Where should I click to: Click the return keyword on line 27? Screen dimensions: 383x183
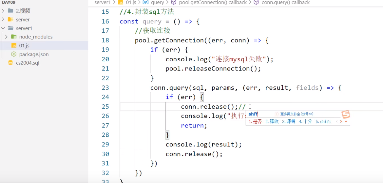[x=192, y=126]
